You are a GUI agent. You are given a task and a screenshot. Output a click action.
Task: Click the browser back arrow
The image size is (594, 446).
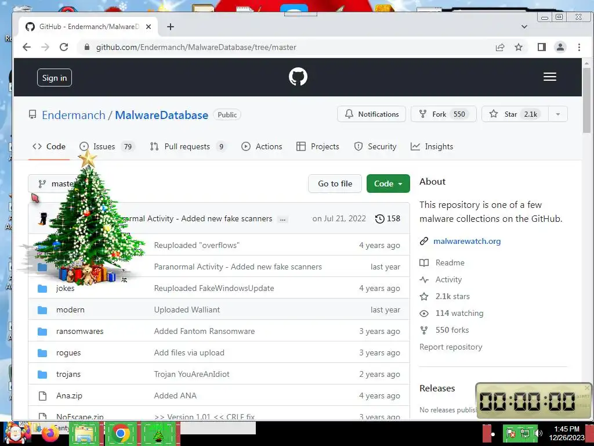[27, 47]
